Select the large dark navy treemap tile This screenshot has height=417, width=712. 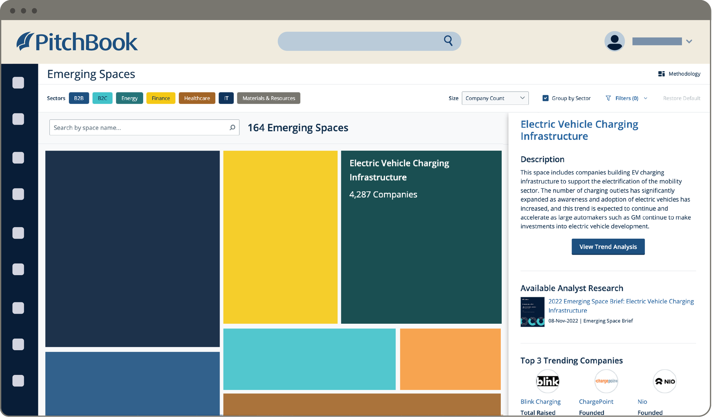tap(133, 249)
